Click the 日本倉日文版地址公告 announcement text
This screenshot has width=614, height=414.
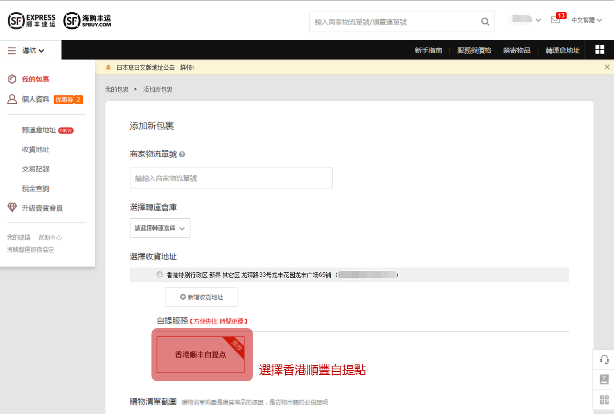(x=146, y=68)
